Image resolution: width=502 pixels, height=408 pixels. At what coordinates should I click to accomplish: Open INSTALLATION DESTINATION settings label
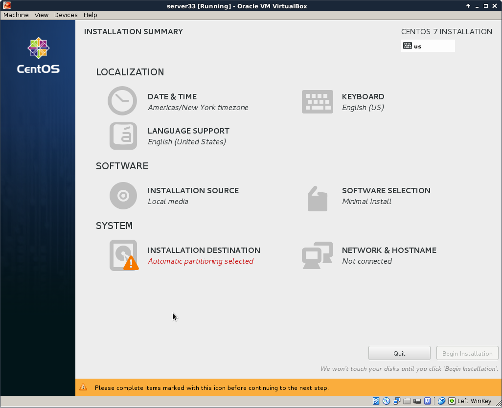tap(204, 250)
